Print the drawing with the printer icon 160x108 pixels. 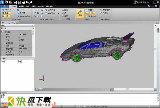pos(23,2)
